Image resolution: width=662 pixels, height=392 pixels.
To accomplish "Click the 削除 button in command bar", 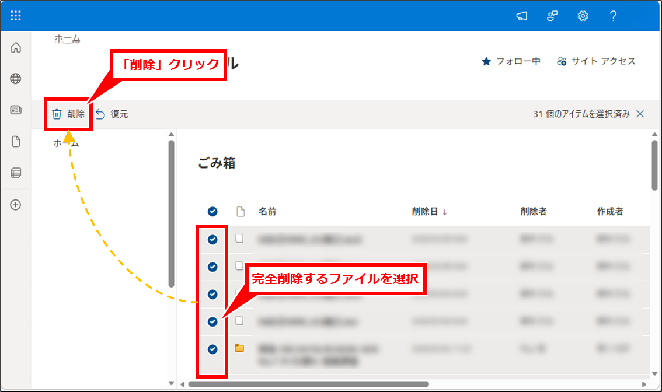I will pos(69,114).
